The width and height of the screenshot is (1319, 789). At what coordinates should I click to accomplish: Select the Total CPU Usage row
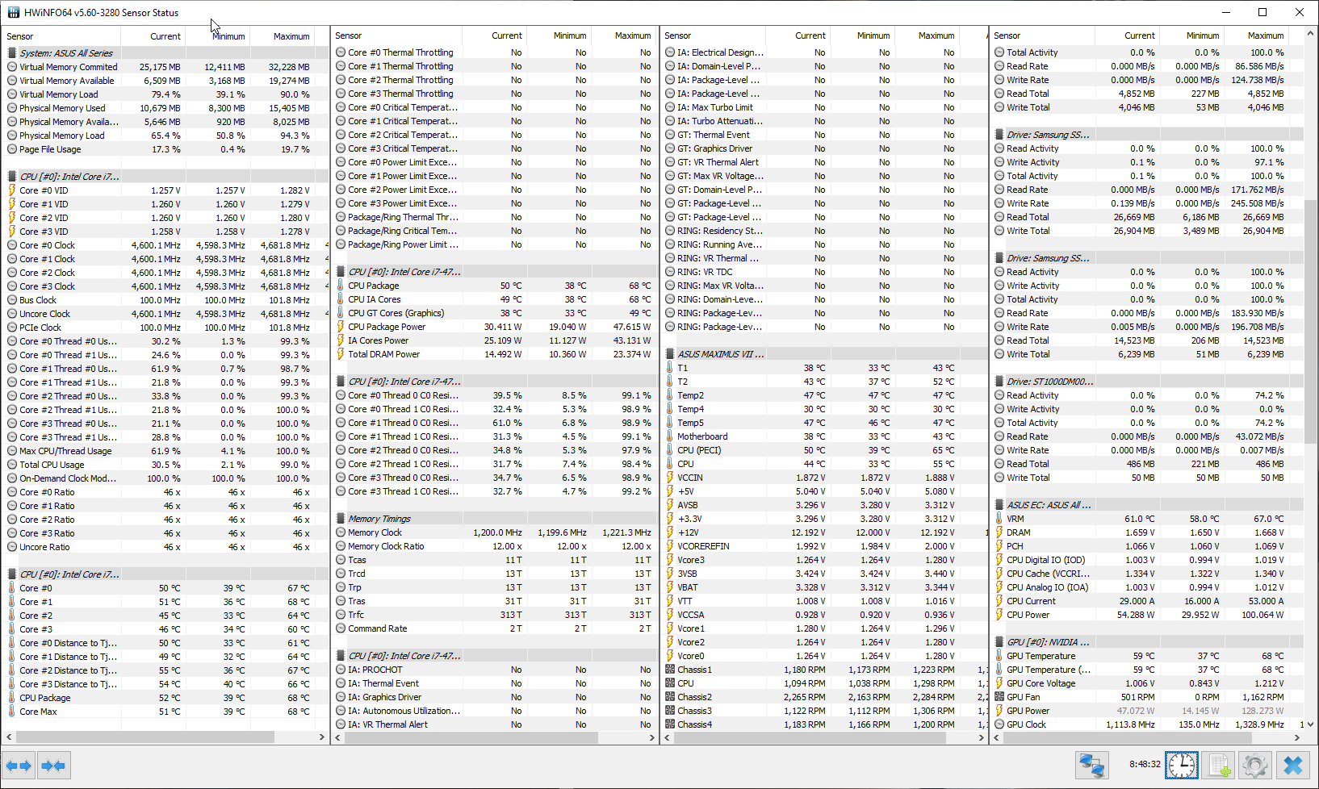point(52,465)
